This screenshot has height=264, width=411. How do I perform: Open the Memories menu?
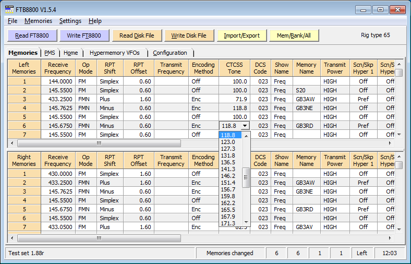click(38, 21)
